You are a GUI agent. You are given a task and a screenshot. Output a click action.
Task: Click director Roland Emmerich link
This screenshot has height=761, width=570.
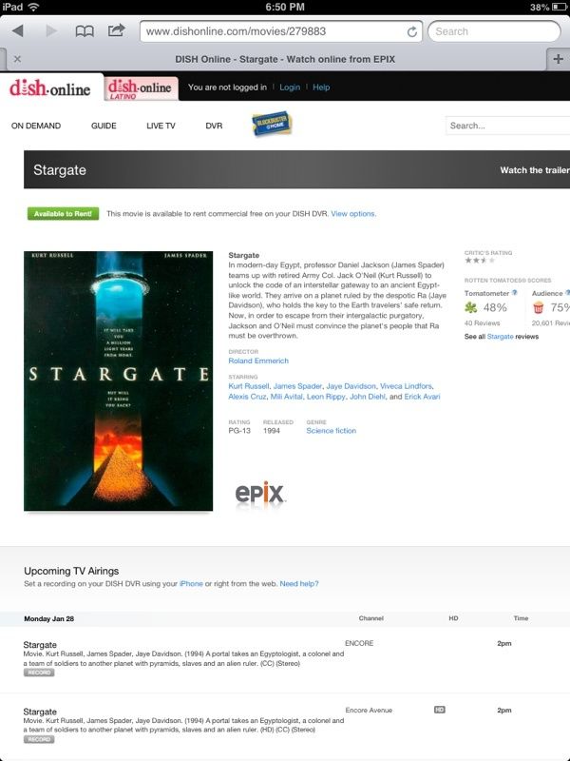[258, 361]
